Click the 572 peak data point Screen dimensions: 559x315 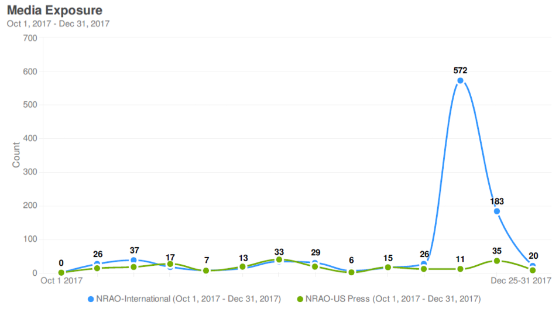coord(460,81)
